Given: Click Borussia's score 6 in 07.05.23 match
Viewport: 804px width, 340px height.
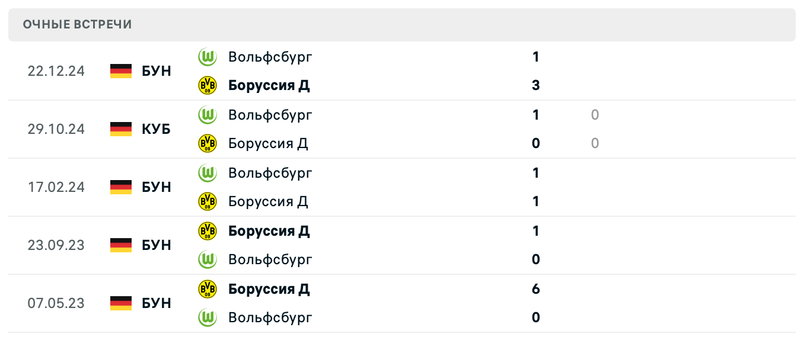Looking at the screenshot, I should pyautogui.click(x=536, y=289).
